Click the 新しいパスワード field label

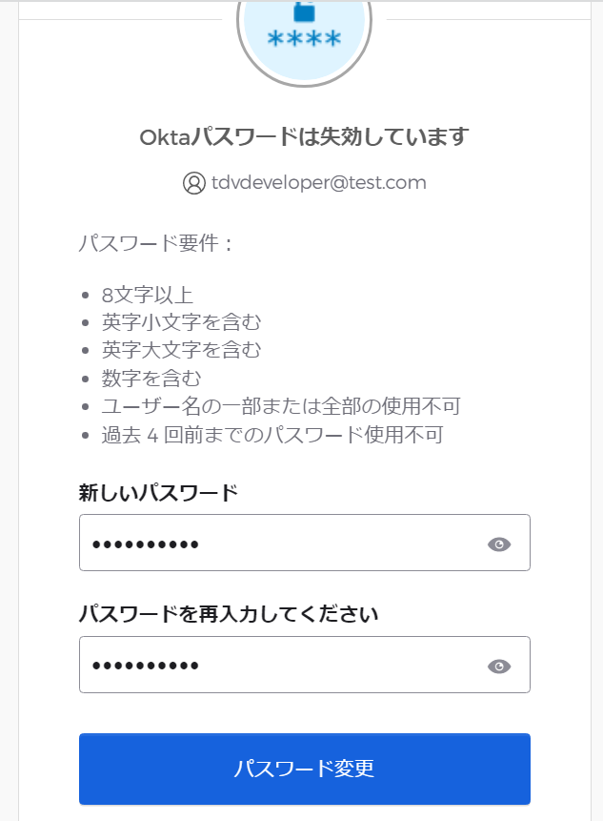[x=158, y=493]
